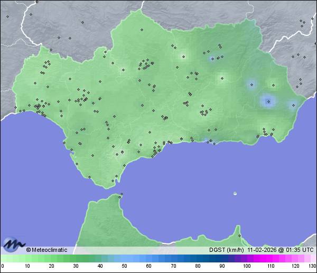This screenshot has width=317, height=273.
Task: Click the 70 km/h blue legend segment
Action: pyautogui.click(x=173, y=258)
